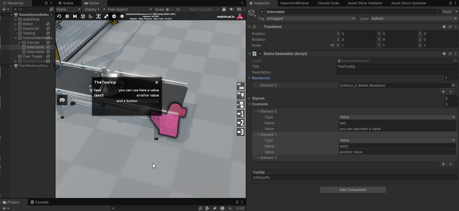Click the running-person frame icon in overlay
The height and width of the screenshot is (211, 459).
98,16
